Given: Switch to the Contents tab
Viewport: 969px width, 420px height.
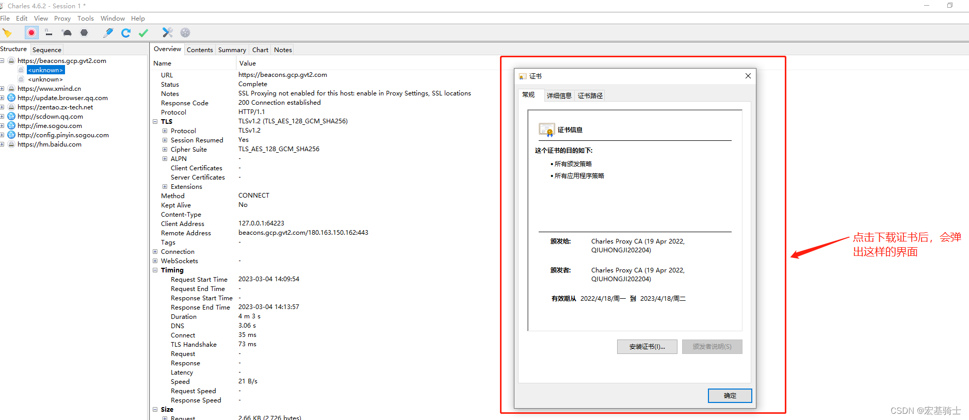Looking at the screenshot, I should tap(200, 50).
